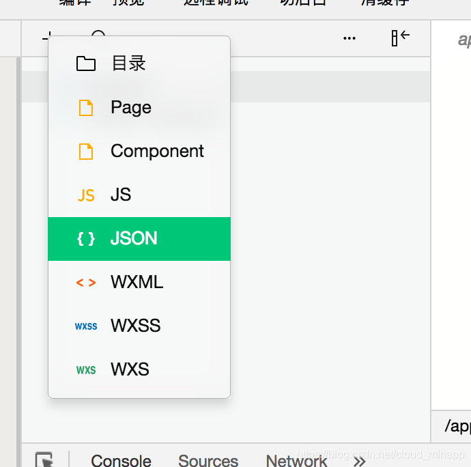Select Page from the new-file menu
The image size is (471, 467).
(x=139, y=107)
